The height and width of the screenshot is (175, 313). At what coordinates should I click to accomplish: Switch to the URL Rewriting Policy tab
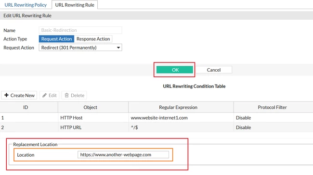26,5
